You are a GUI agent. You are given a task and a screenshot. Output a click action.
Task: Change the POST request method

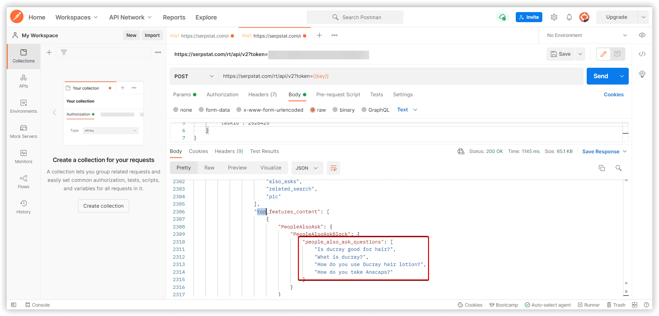pos(194,76)
